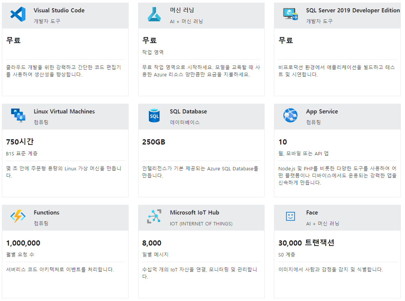Click Visual Studio Code description about 코드 편집기
Screen dimensions: 405x301
click(64, 71)
